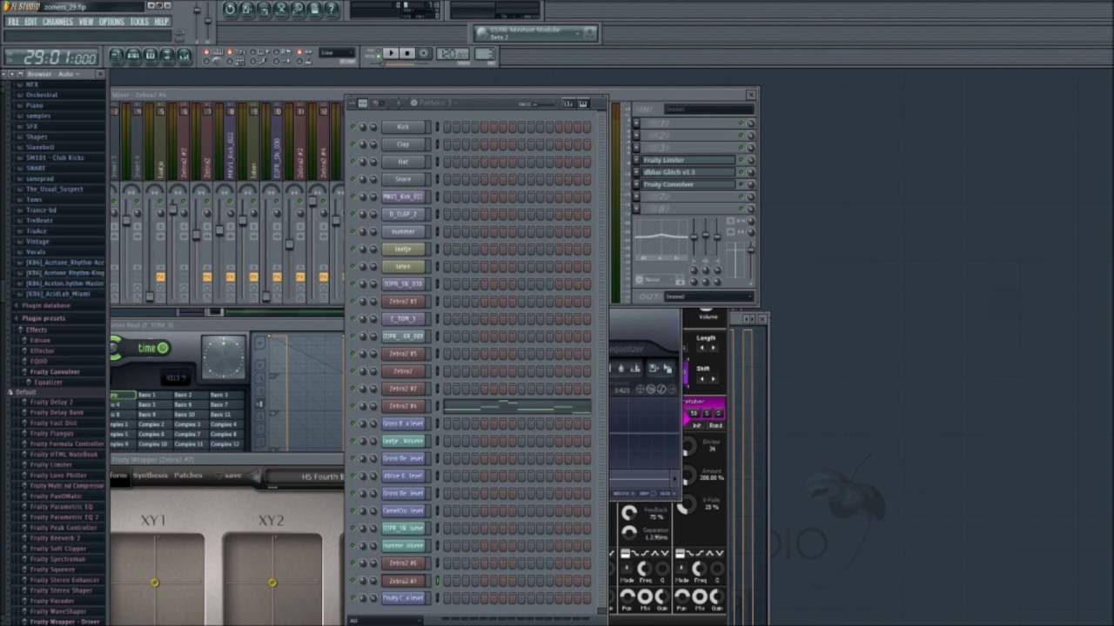The width and height of the screenshot is (1114, 626).
Task: Click the question mark help icon
Action: 333,10
